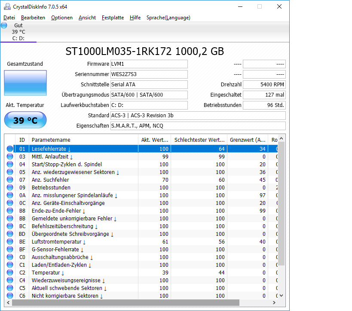Open the Optionen menu
The width and height of the screenshot is (352, 311).
(62, 18)
